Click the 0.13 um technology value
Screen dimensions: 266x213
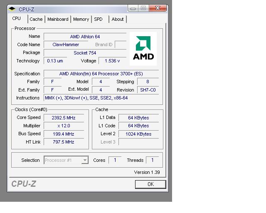55,61
